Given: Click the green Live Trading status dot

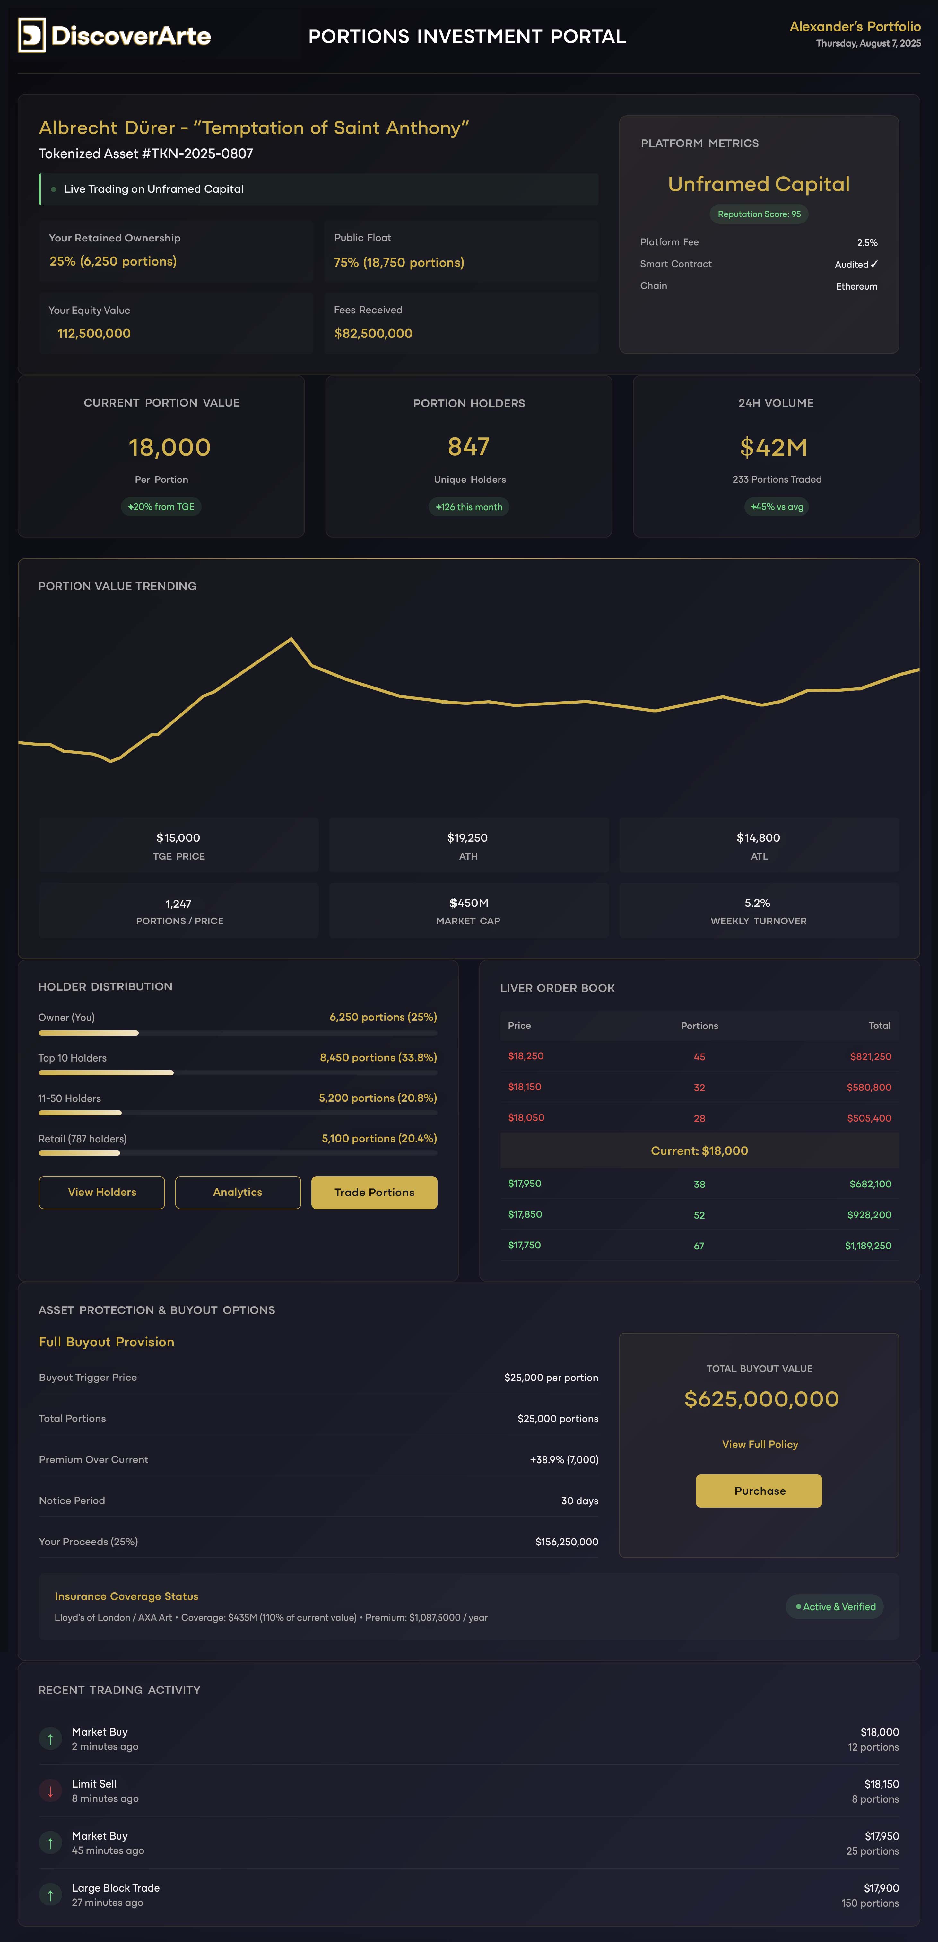Looking at the screenshot, I should [x=54, y=189].
